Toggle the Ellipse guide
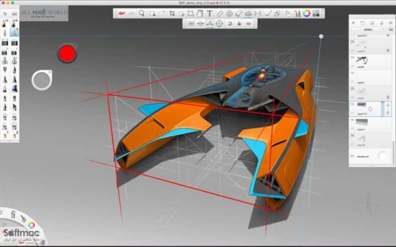The height and width of the screenshot is (247, 396). 229,14
